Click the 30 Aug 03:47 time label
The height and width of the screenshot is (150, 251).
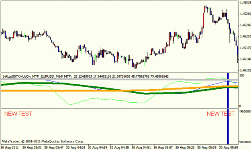pyautogui.click(x=54, y=148)
